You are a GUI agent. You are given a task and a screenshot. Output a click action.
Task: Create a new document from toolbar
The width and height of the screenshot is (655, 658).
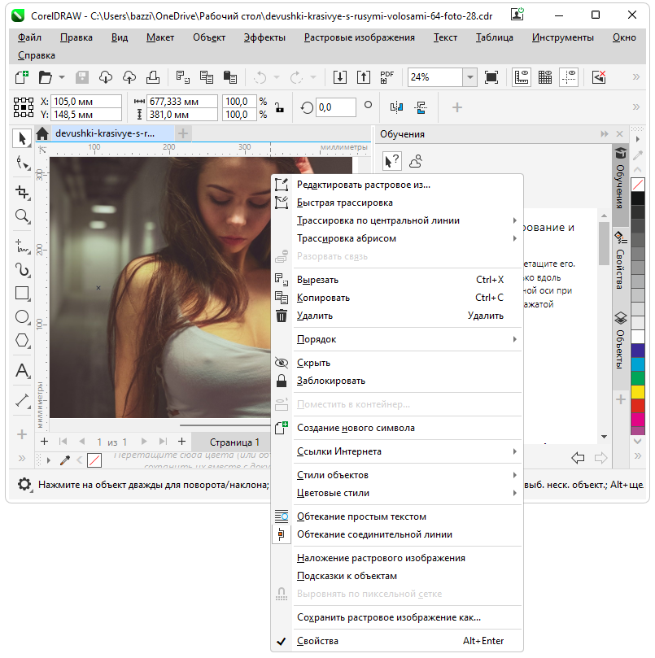point(22,77)
